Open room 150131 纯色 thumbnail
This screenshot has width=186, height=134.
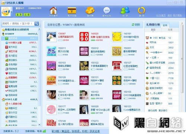(84, 80)
